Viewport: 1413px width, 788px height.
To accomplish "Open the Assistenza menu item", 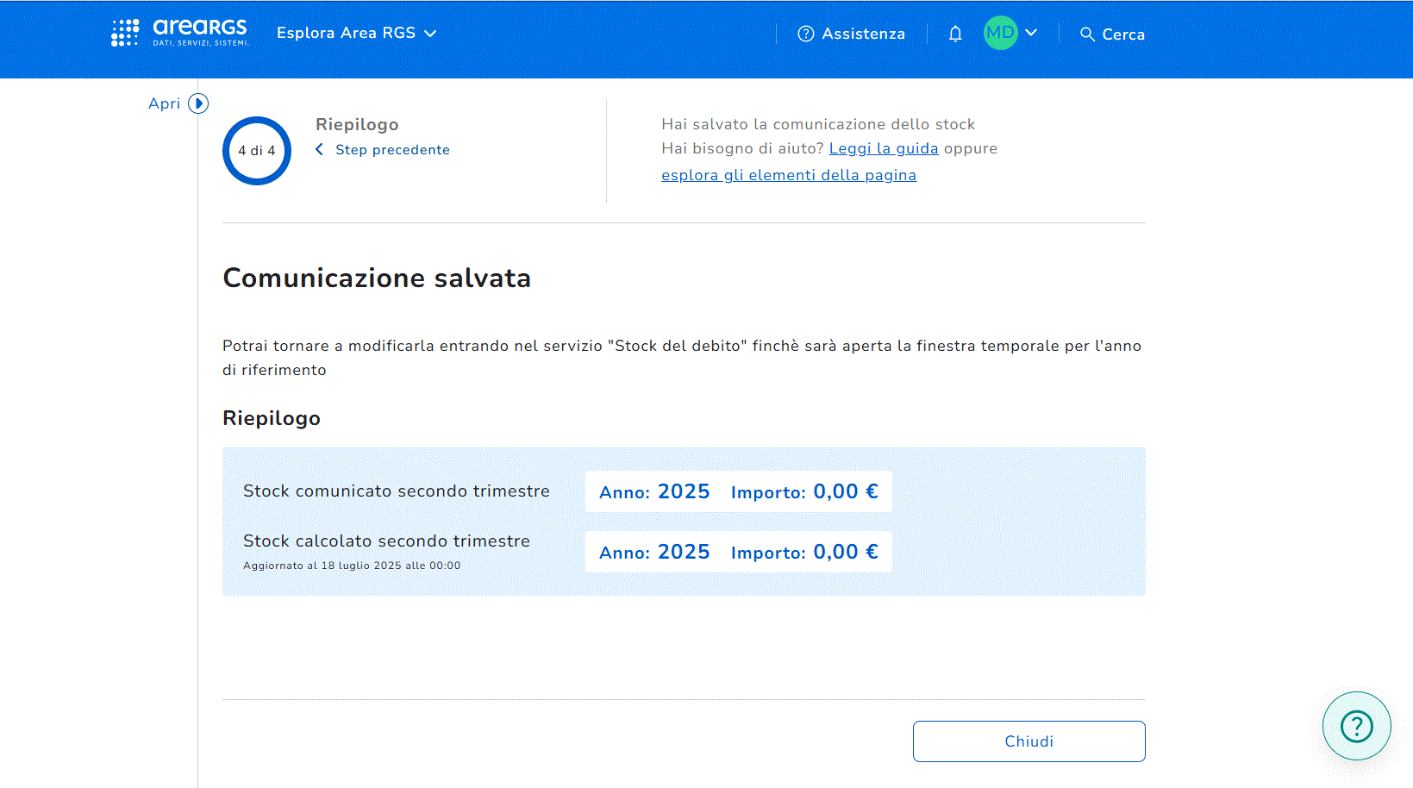I will point(863,34).
